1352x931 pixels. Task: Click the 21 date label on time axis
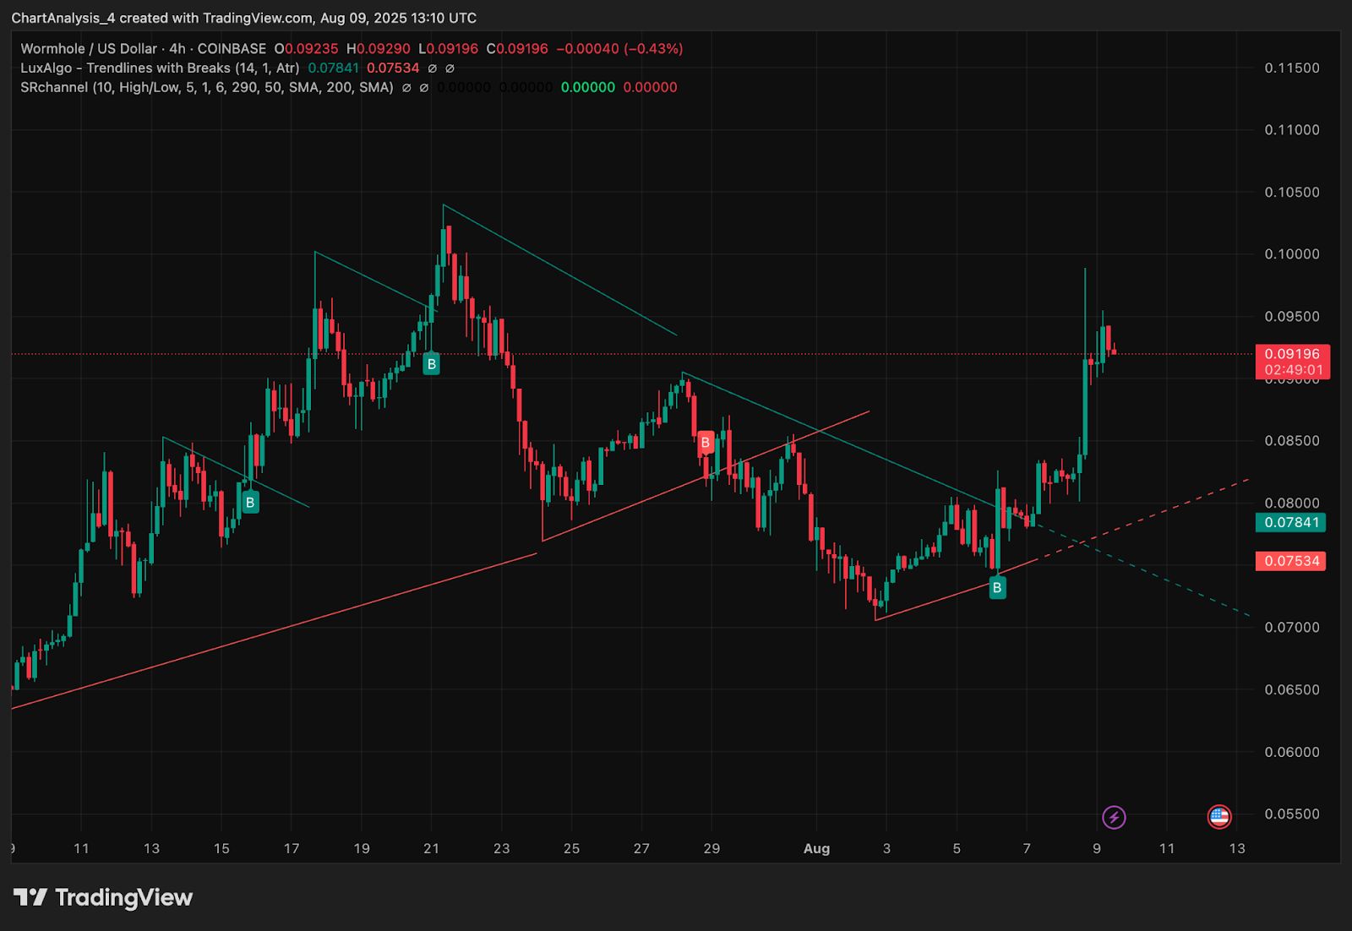(431, 848)
